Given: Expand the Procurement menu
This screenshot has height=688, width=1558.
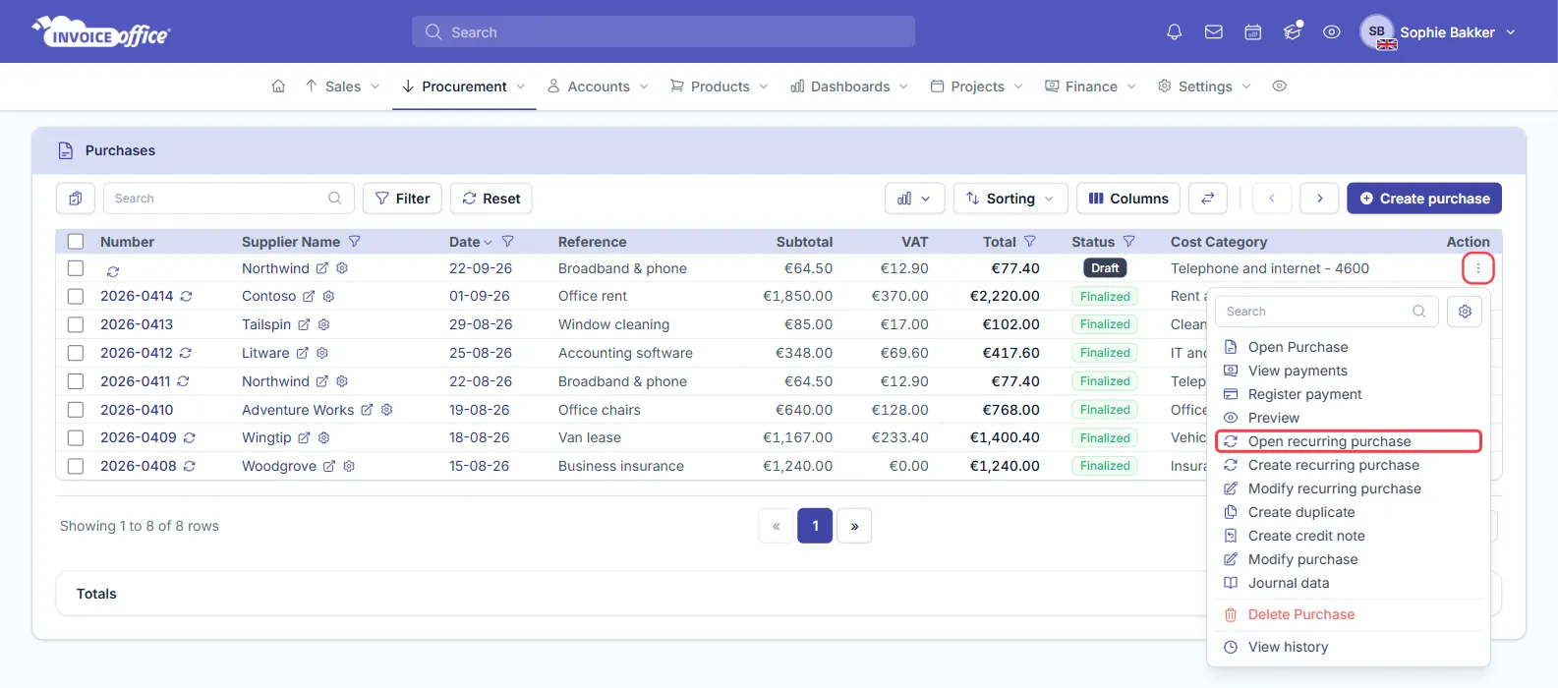Looking at the screenshot, I should [x=464, y=86].
